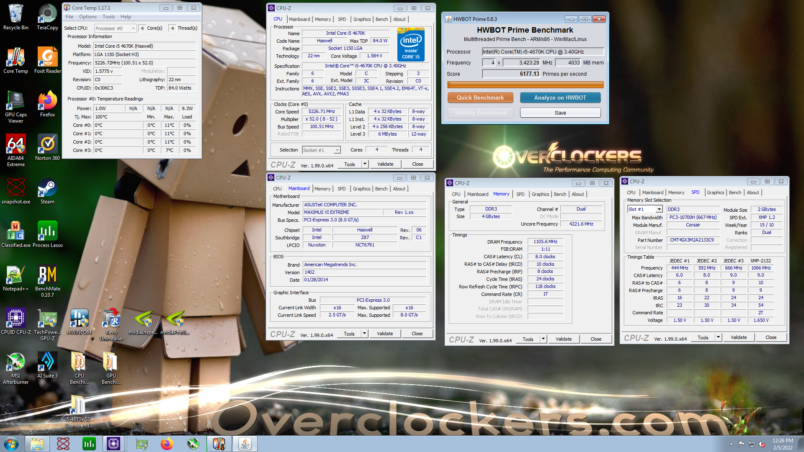This screenshot has width=804, height=452.
Task: Launch Process Lasso desktop icon
Action: 47,234
